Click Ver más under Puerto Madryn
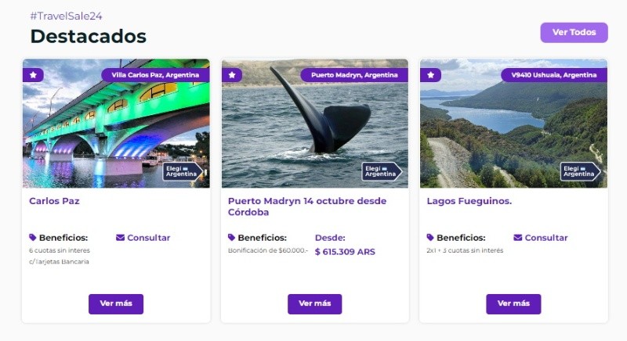 point(315,304)
